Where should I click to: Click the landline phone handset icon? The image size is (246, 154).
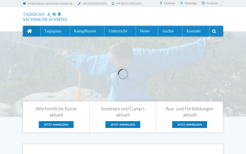(x=79, y=3)
